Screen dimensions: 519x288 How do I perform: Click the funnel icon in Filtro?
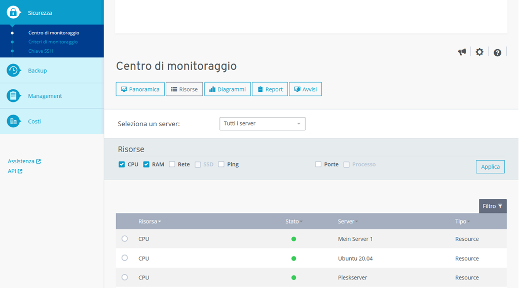(500, 206)
